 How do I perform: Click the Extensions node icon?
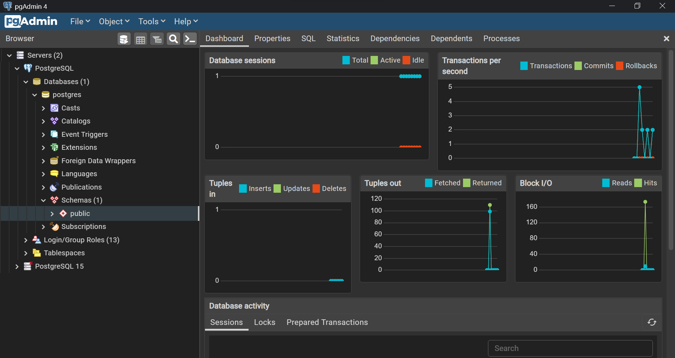(x=54, y=147)
